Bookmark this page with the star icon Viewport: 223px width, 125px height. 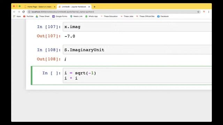[198, 12]
